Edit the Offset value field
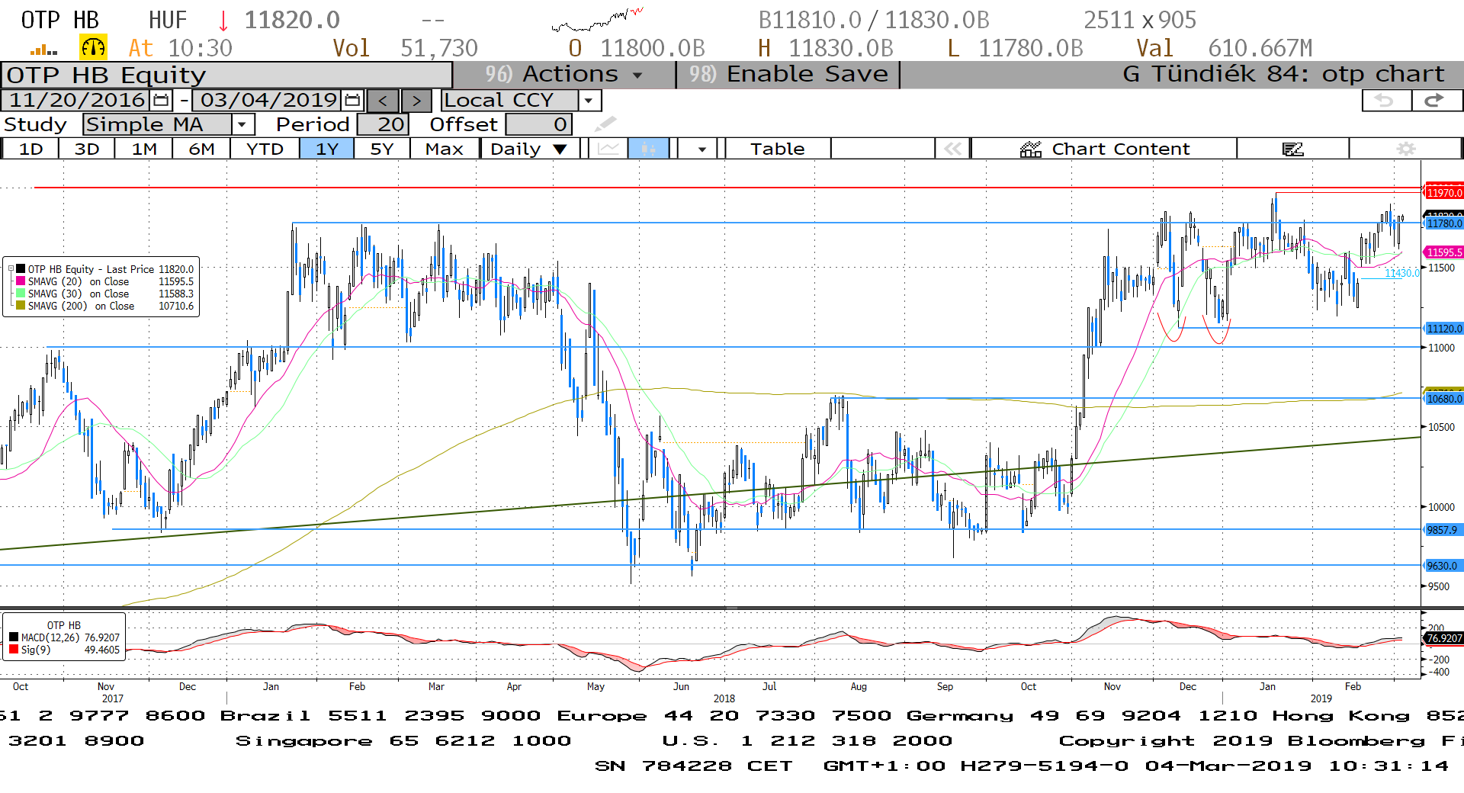The height and width of the screenshot is (793, 1464). (538, 124)
